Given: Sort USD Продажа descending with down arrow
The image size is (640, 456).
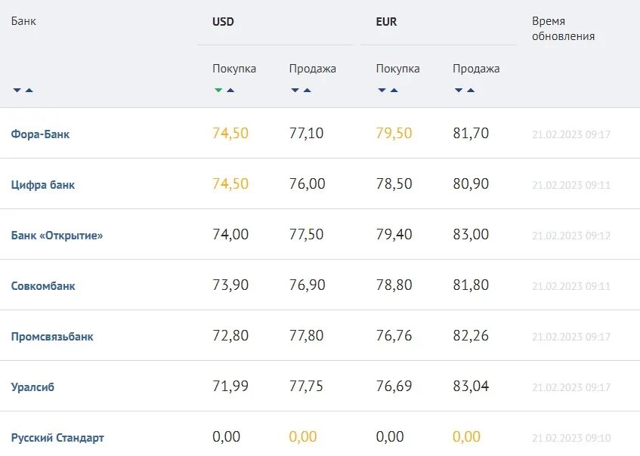Looking at the screenshot, I should pyautogui.click(x=295, y=91).
